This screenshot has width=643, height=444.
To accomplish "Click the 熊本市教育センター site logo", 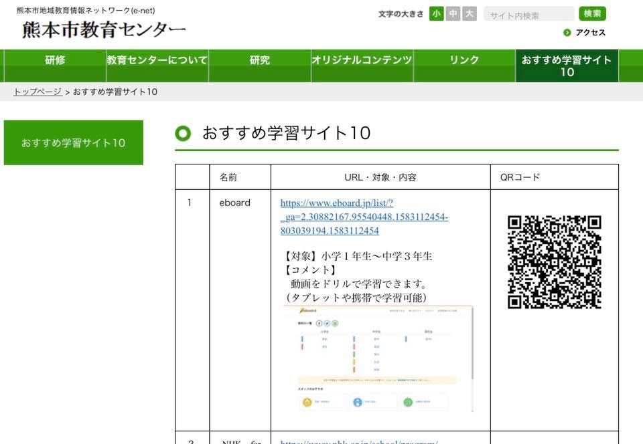I will click(x=104, y=30).
